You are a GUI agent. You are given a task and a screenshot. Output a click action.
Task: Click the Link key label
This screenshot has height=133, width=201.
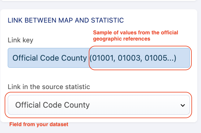pyautogui.click(x=20, y=40)
